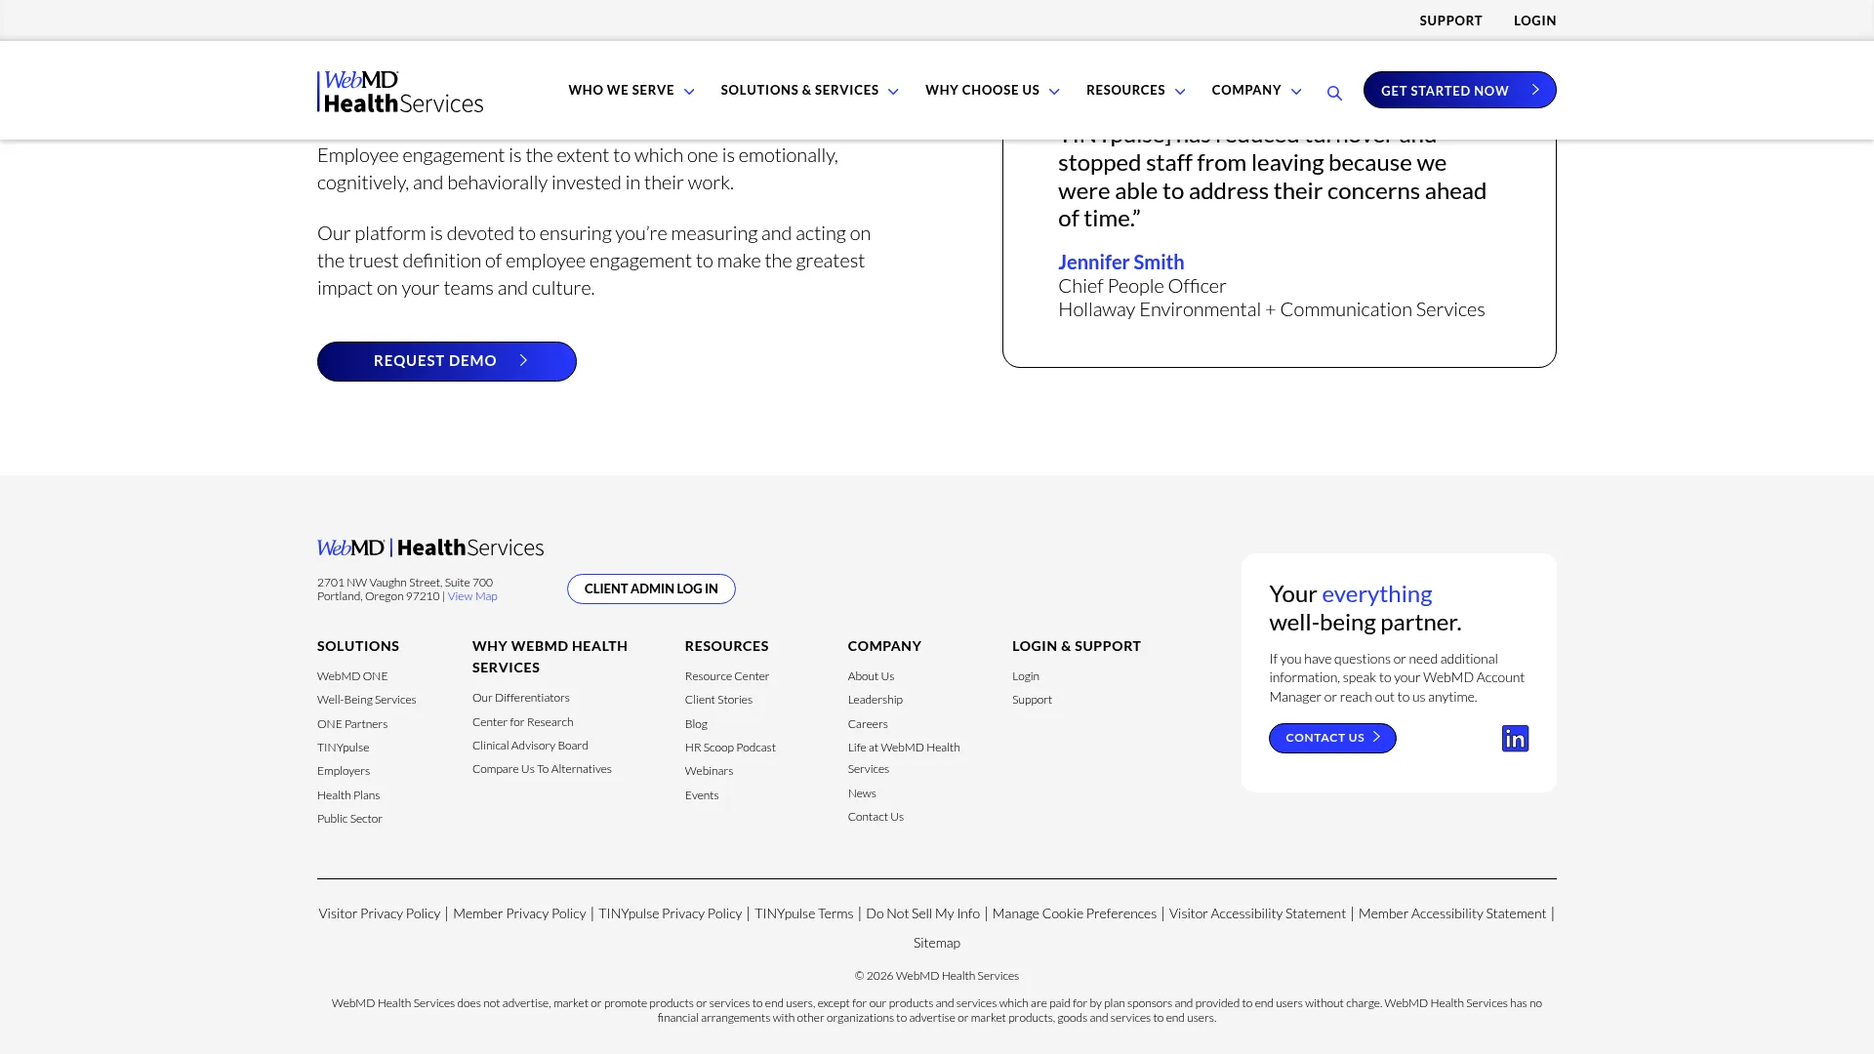1874x1054 pixels.
Task: Click the Solutions footer column heading
Action: 358,646
